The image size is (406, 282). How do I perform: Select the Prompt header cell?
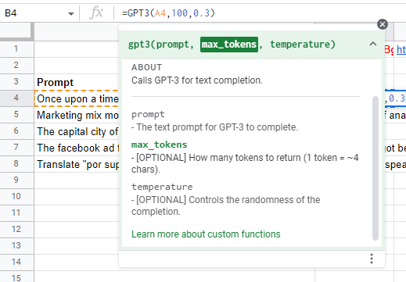tap(77, 82)
